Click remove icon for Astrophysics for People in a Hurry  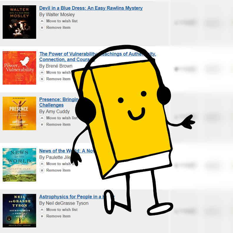point(42,216)
